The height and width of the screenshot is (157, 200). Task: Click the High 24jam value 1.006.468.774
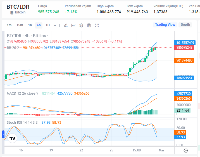(109, 12)
